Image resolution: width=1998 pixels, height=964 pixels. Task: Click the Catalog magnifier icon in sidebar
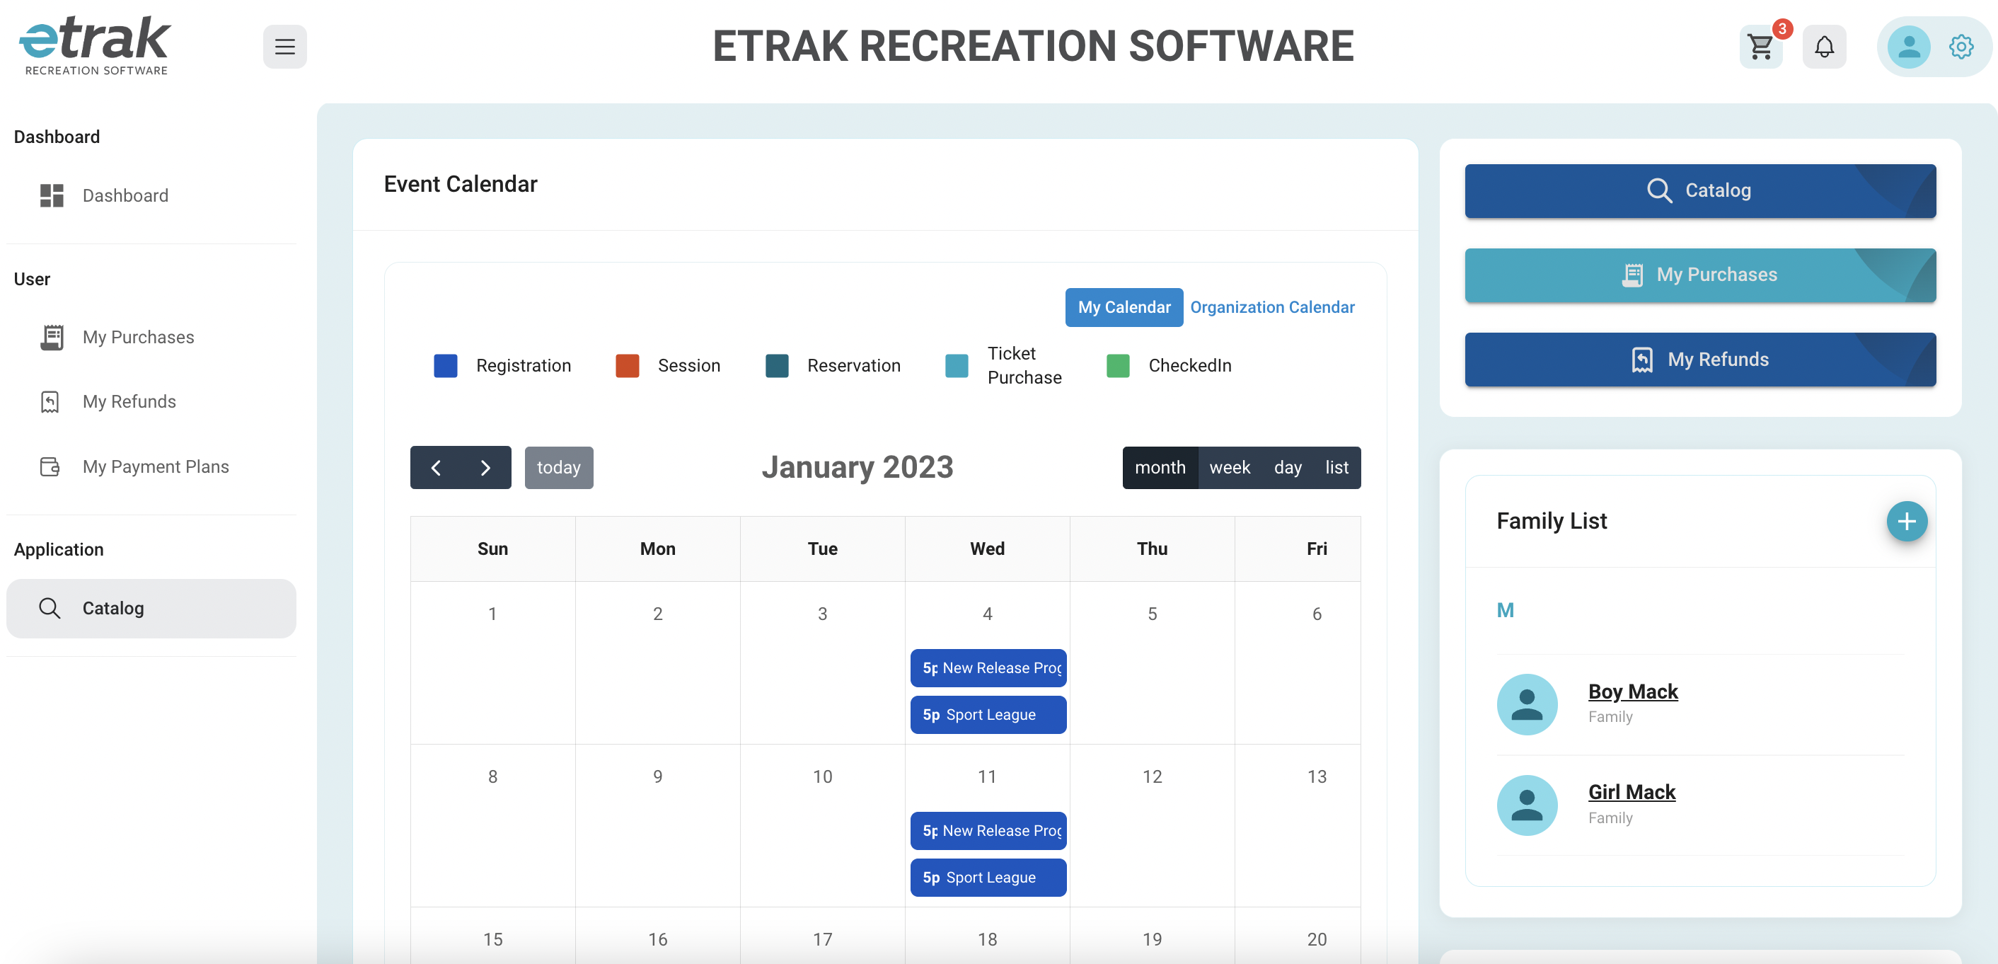(x=50, y=609)
